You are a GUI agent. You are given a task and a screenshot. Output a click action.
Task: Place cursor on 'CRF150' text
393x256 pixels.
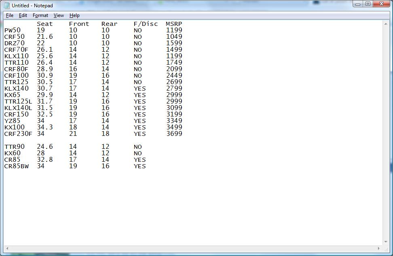click(16, 114)
